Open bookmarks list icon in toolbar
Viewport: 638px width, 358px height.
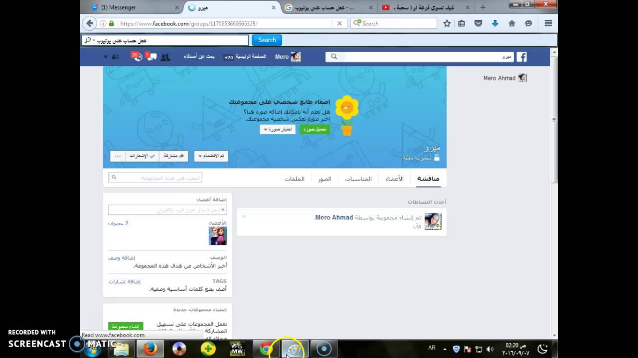point(462,23)
